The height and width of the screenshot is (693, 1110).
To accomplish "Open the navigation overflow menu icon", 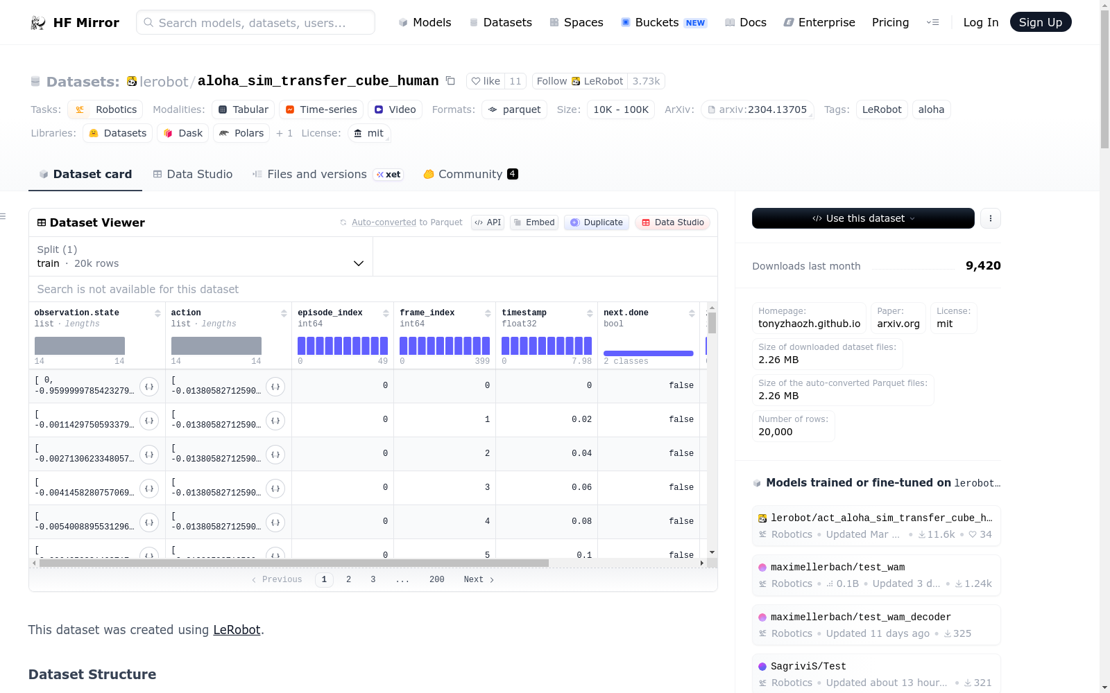I will (x=933, y=22).
